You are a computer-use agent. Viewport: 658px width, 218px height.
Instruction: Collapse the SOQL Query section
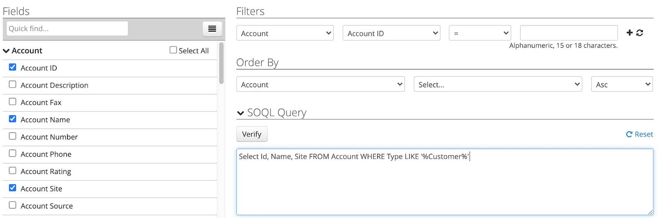[241, 113]
